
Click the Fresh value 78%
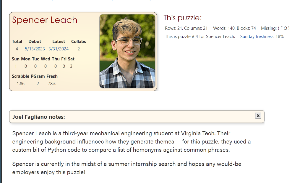coord(52,84)
